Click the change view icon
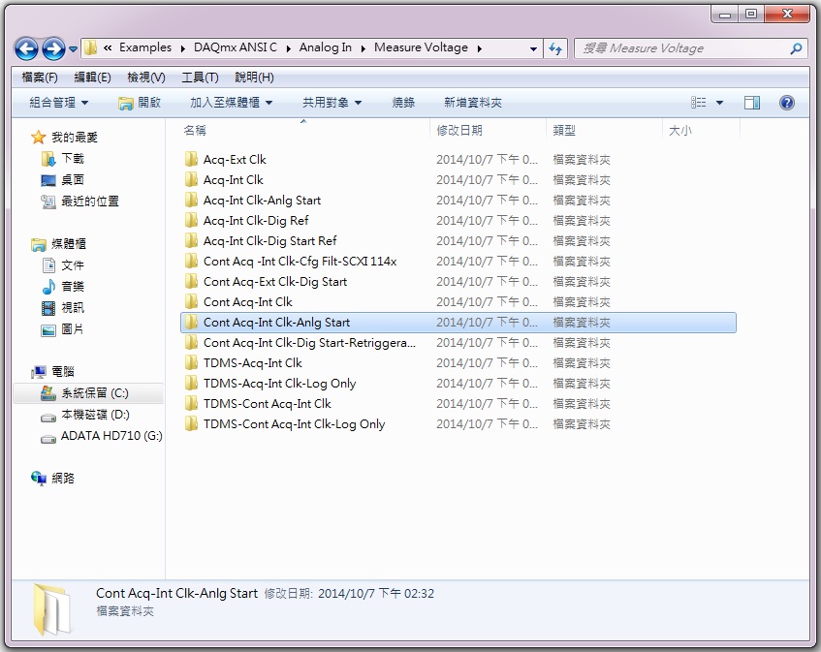Screen dimensions: 821x652 coord(699,103)
